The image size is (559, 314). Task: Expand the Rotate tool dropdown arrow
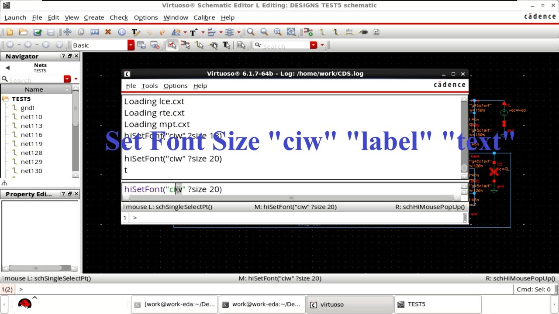pyautogui.click(x=185, y=32)
